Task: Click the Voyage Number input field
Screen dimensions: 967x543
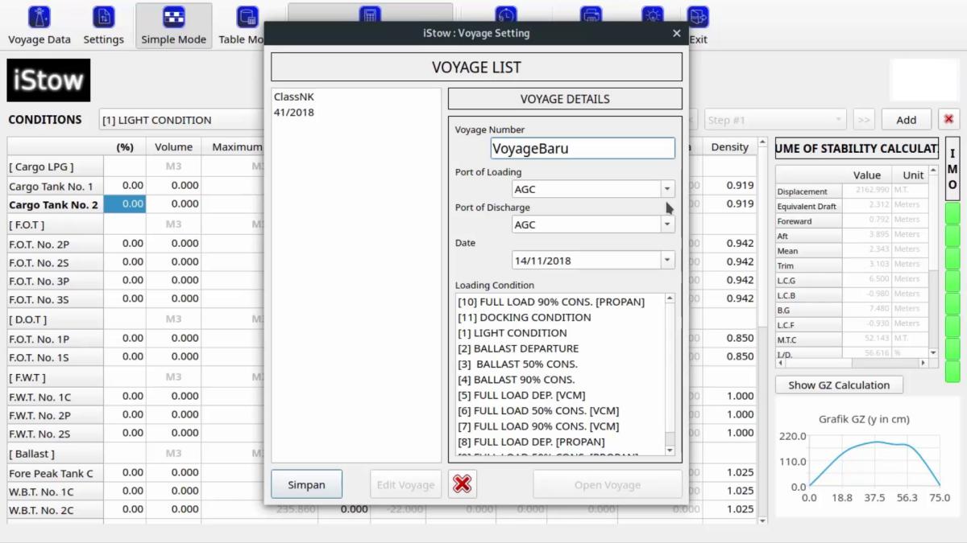Action: [582, 148]
